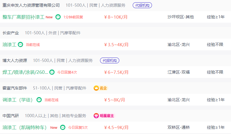231x134 pixels.
Task: Click 代招机构 tag beside 重庆申发人力资源
Action: point(142,5)
